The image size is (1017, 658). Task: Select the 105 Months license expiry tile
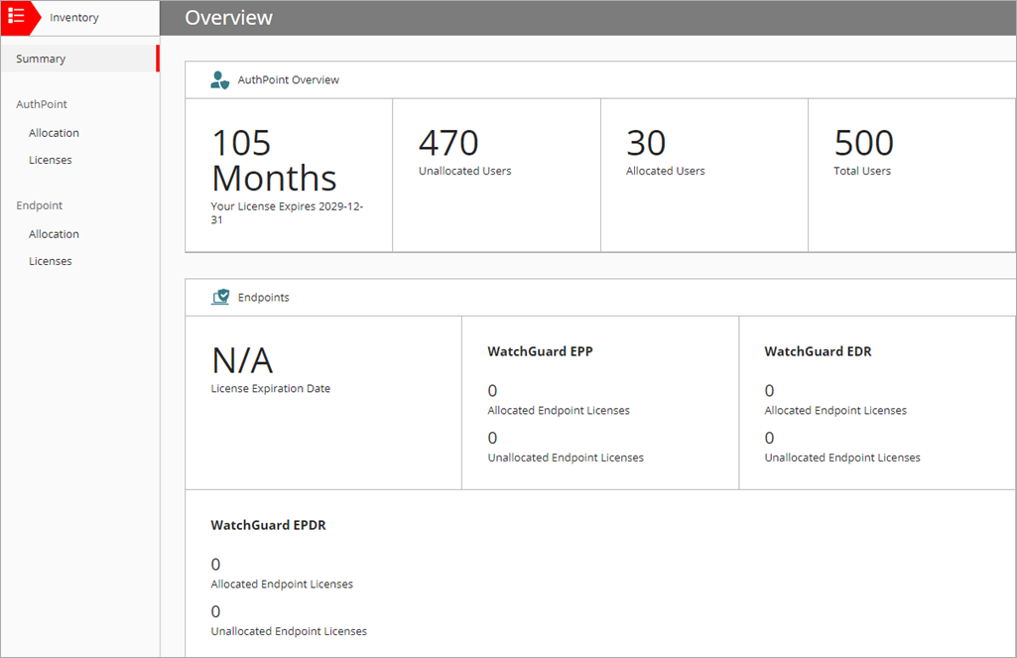288,175
